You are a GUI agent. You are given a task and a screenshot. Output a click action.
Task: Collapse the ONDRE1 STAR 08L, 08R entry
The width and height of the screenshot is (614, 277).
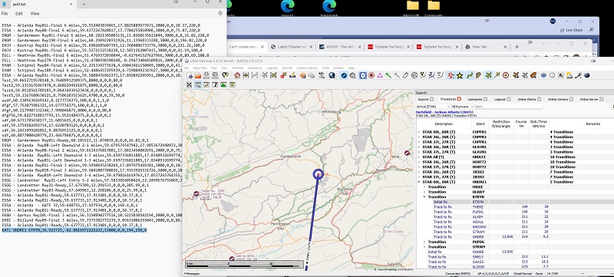(418, 182)
